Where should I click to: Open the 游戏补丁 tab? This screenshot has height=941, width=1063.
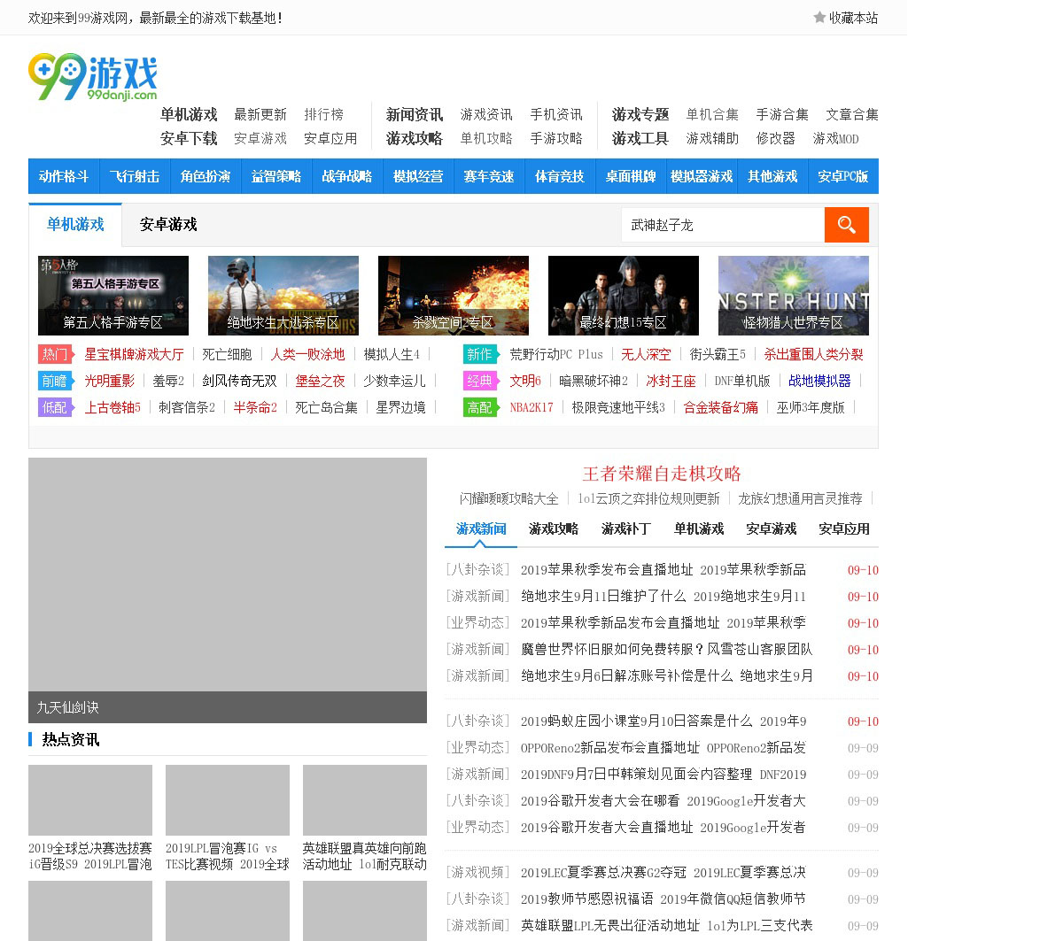point(626,528)
